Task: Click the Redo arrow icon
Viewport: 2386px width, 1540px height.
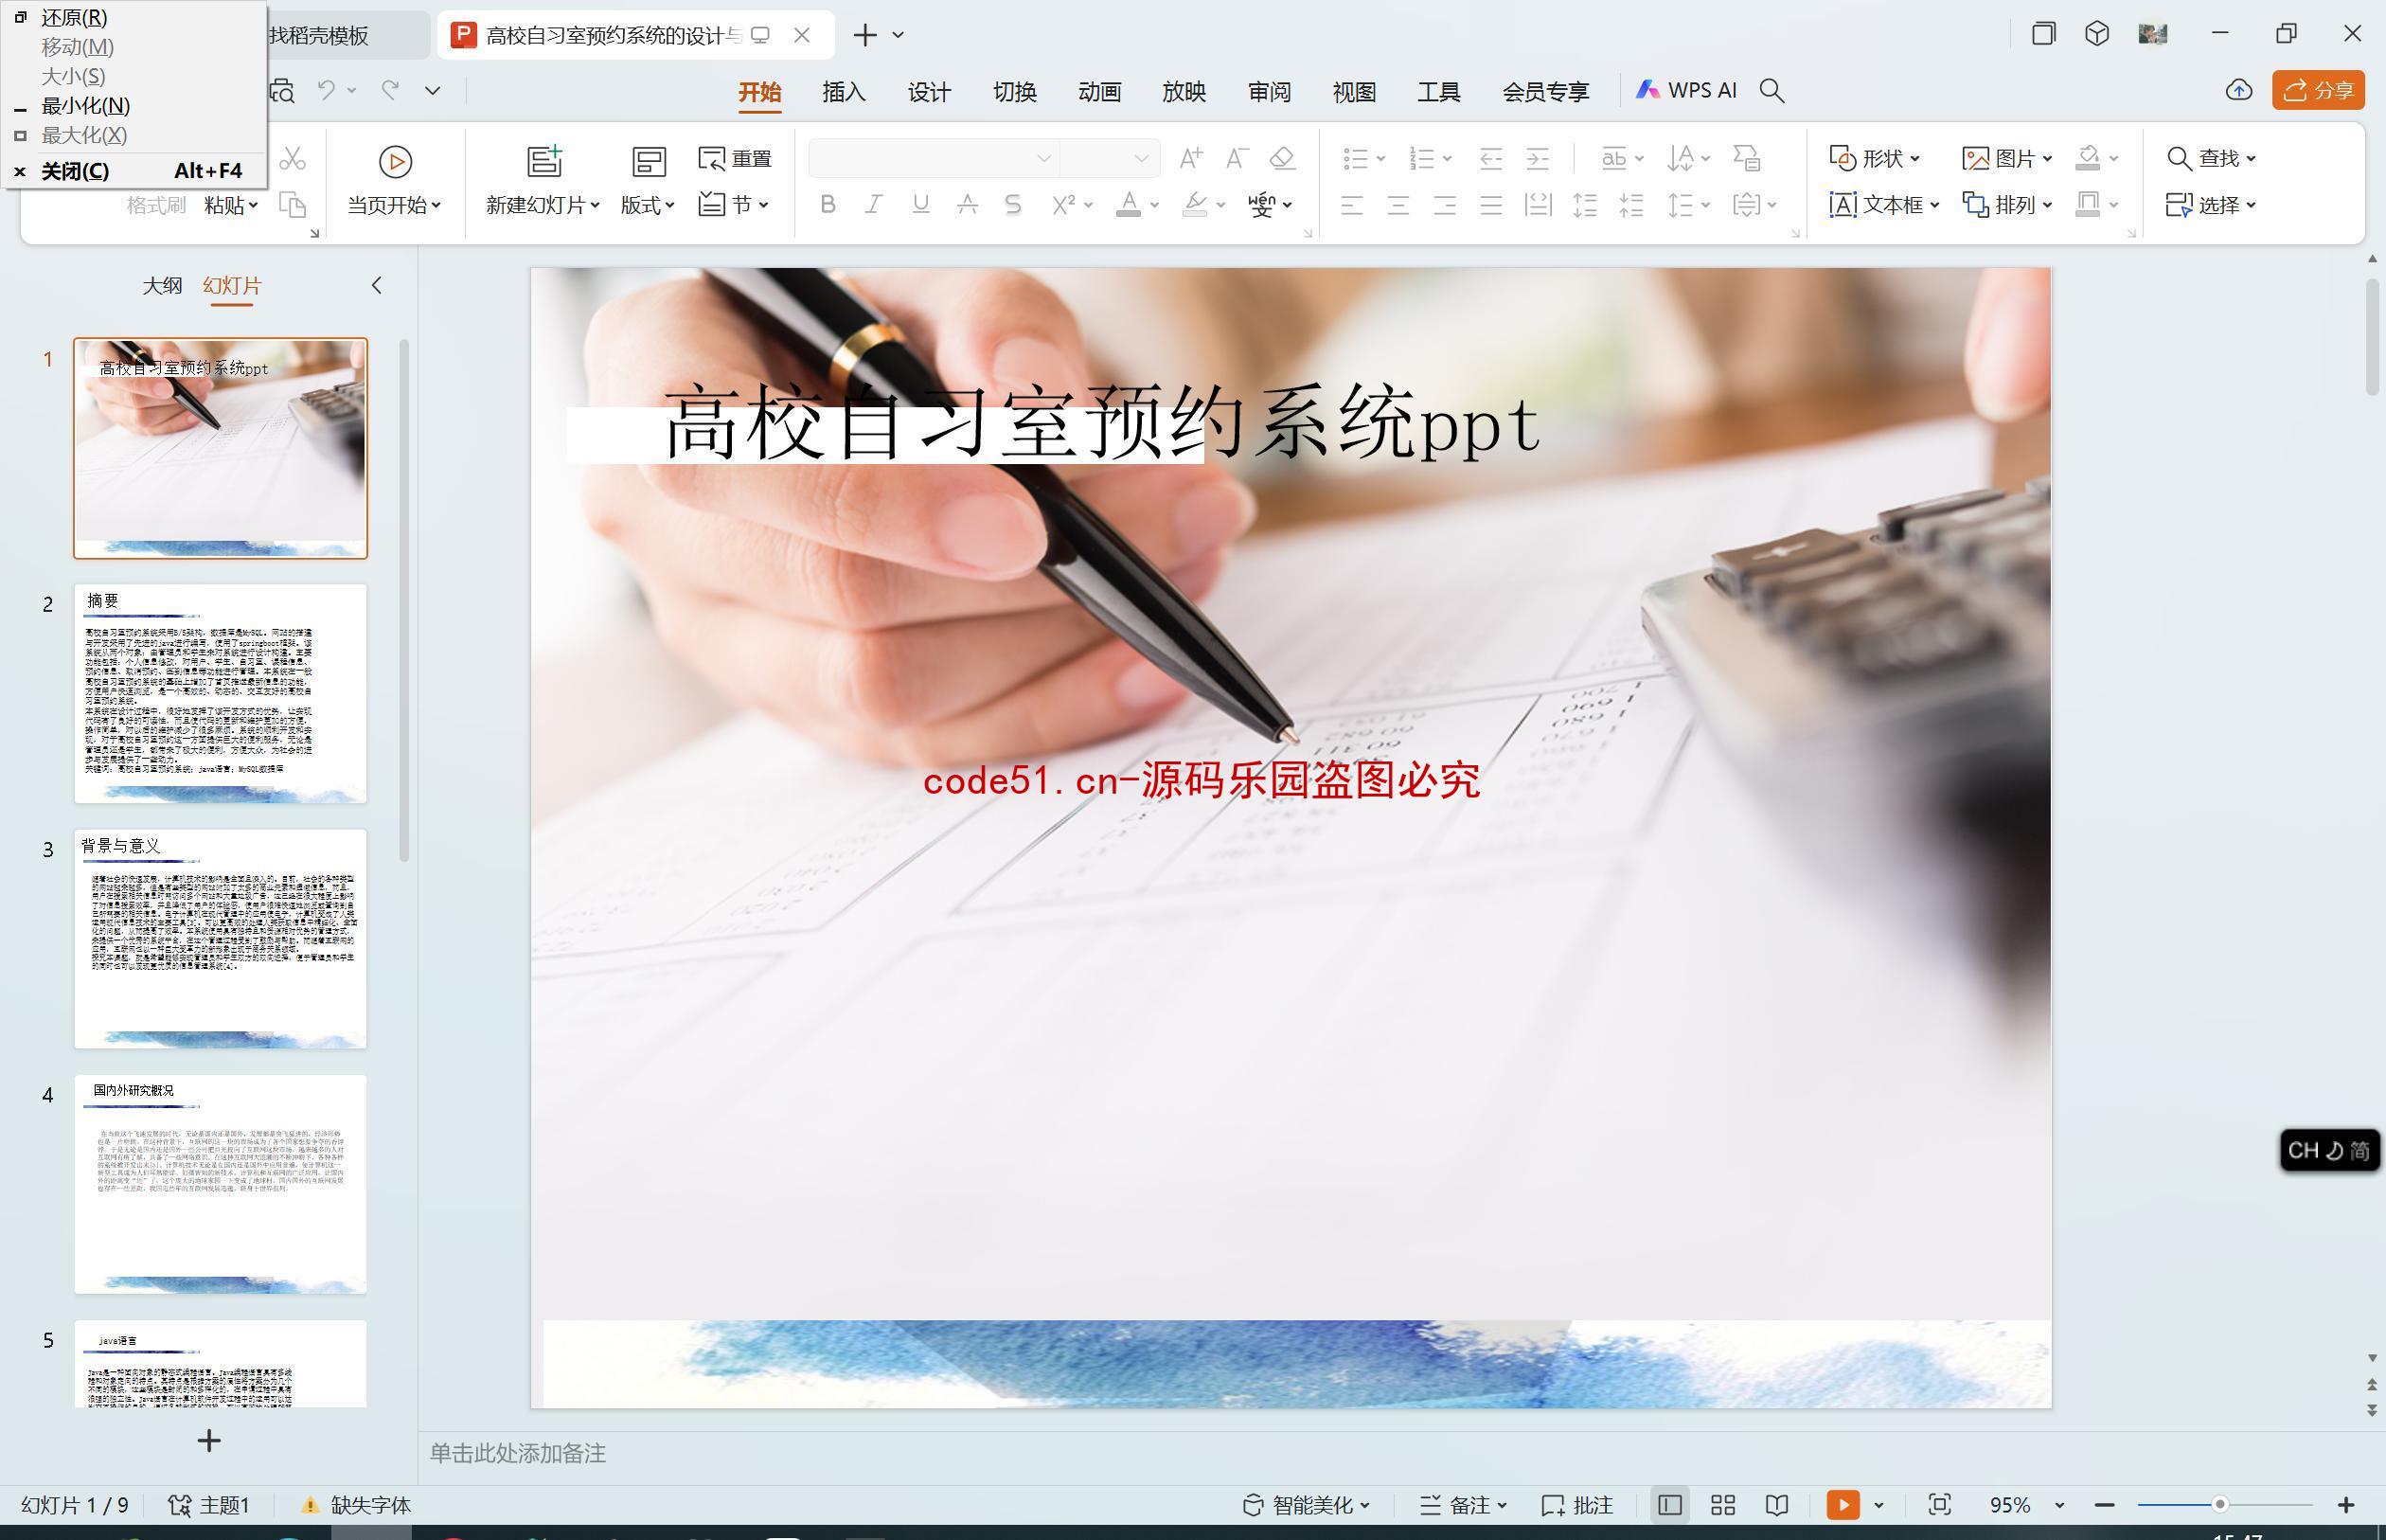Action: [390, 90]
